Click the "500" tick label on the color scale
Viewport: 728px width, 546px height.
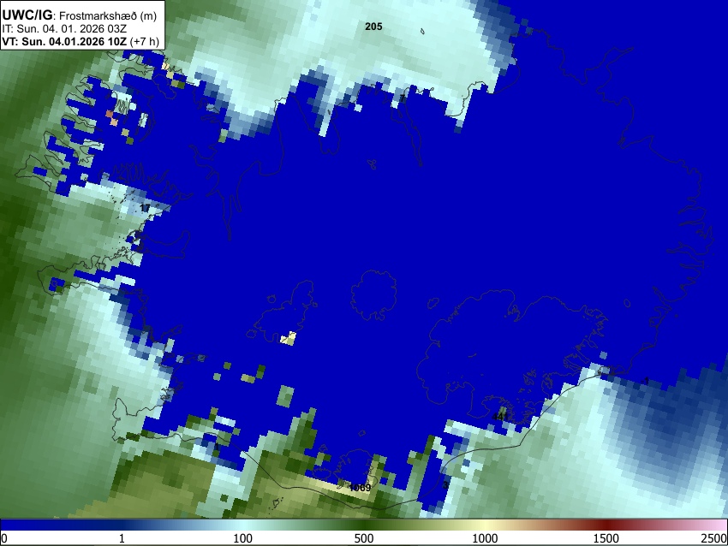364,538
